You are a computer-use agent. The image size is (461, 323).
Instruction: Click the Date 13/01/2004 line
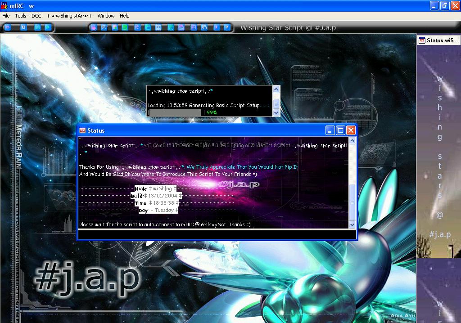tap(156, 196)
